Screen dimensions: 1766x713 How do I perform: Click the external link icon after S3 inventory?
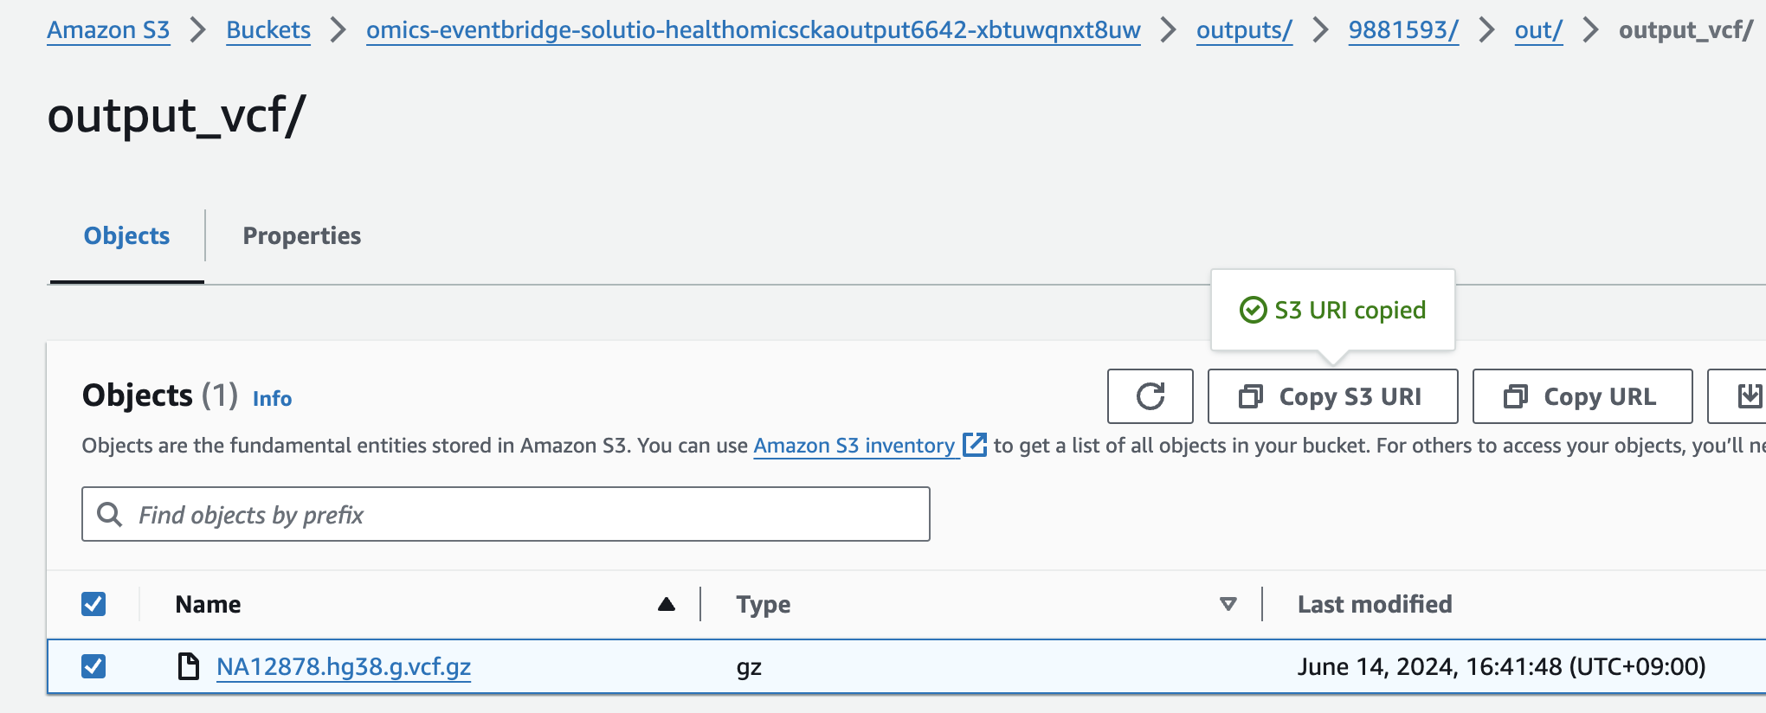pyautogui.click(x=975, y=445)
